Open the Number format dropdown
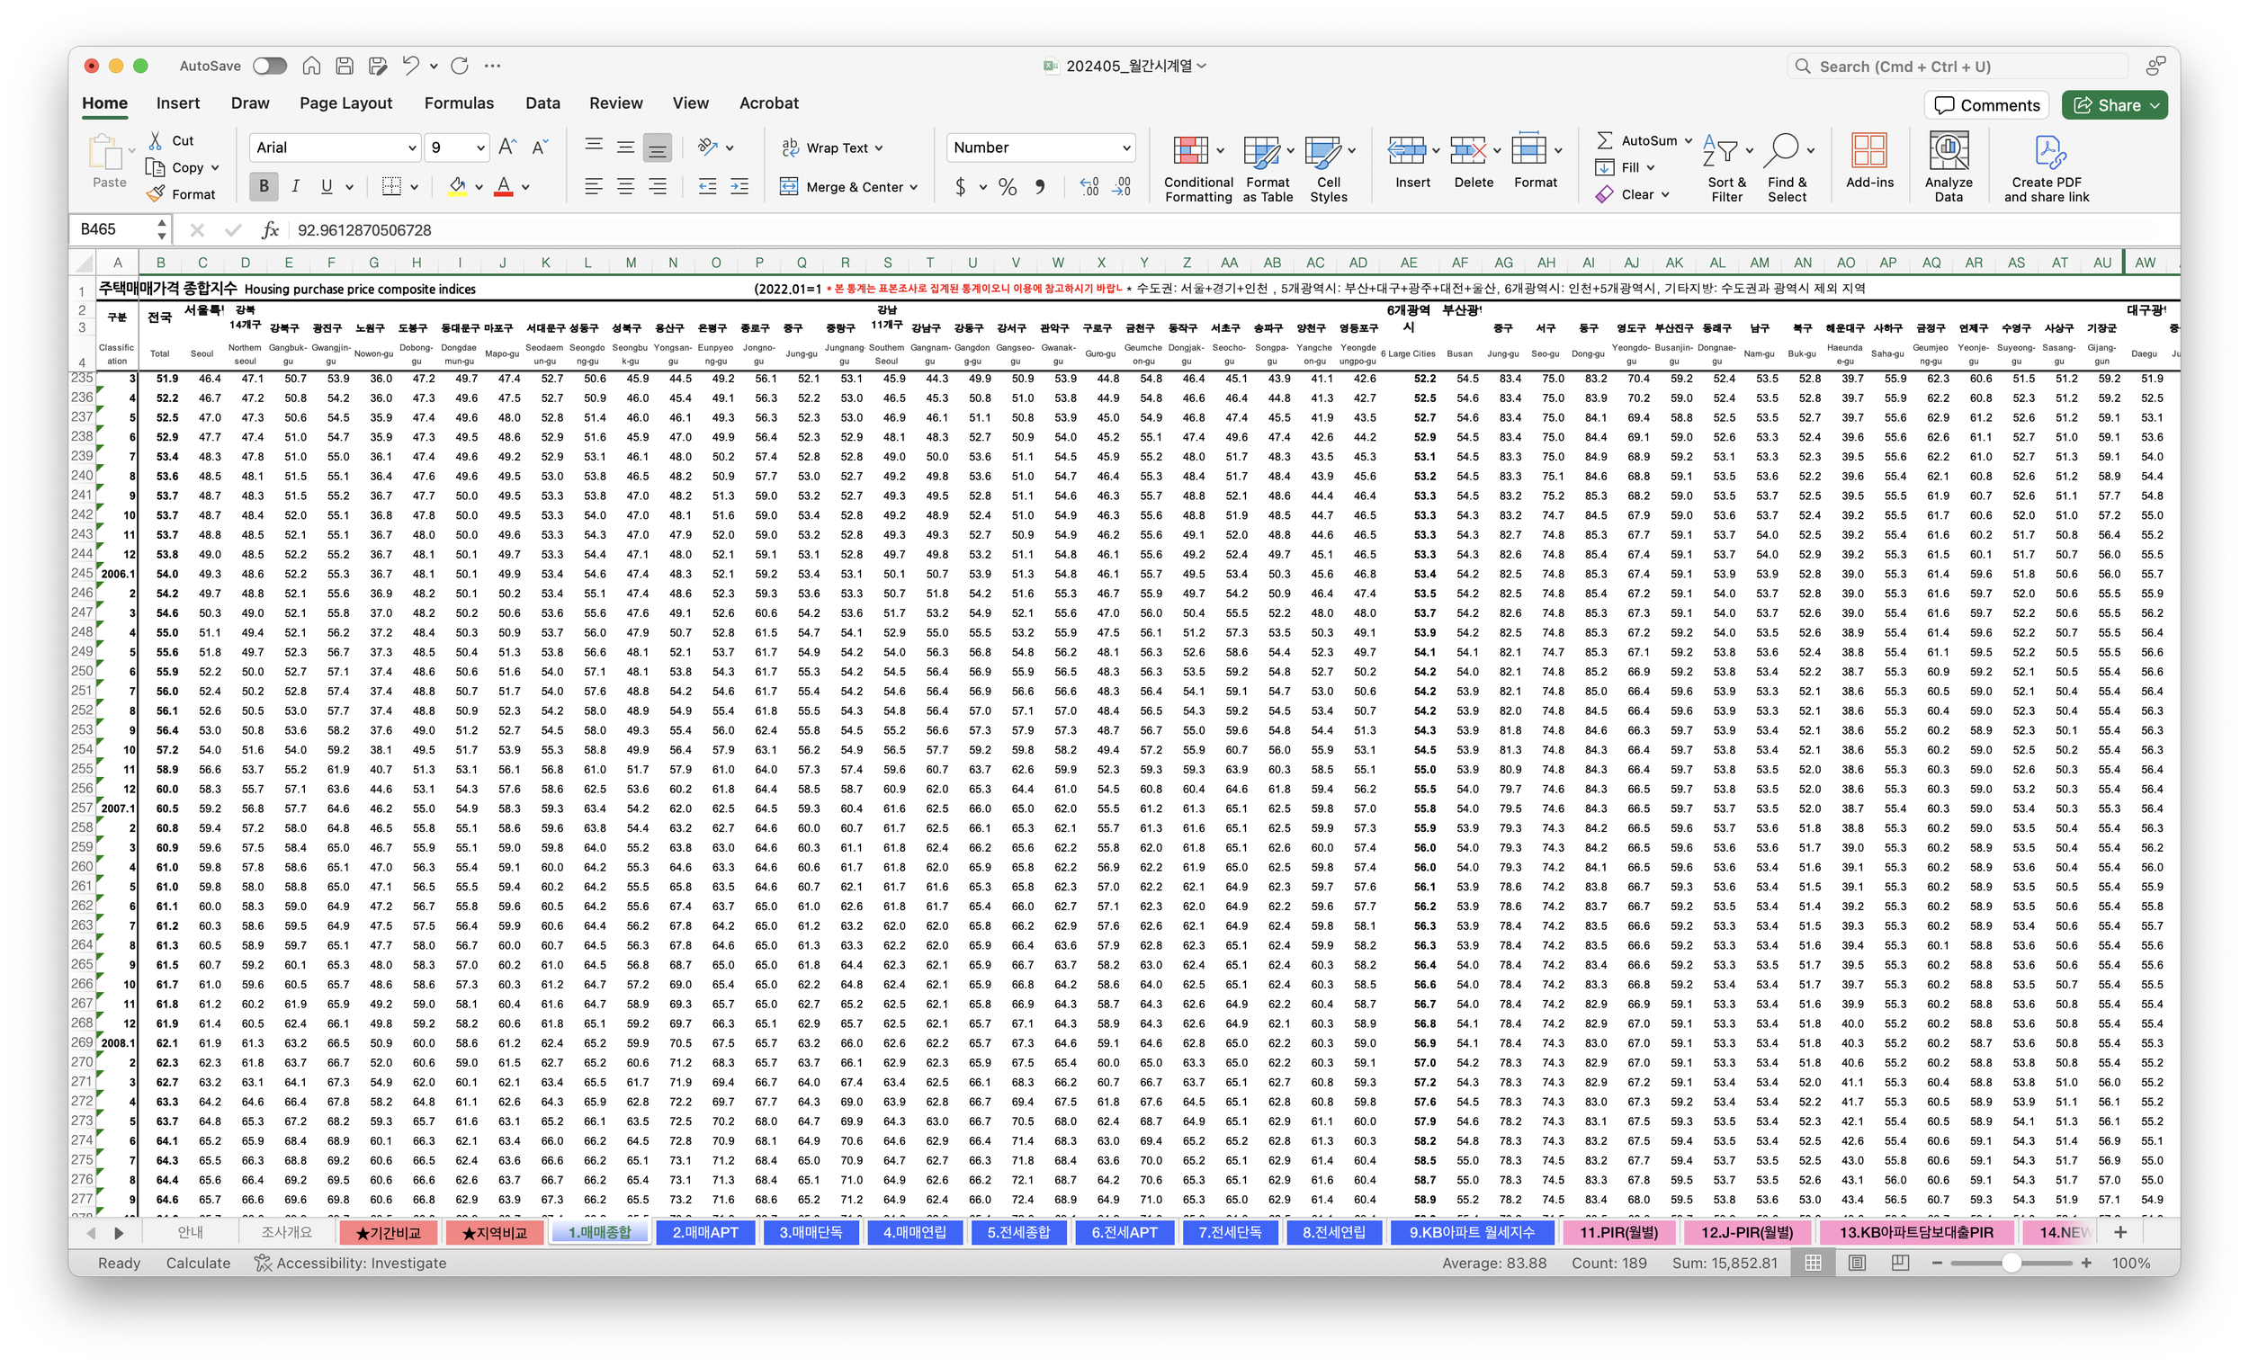This screenshot has height=1367, width=2249. 1126,147
